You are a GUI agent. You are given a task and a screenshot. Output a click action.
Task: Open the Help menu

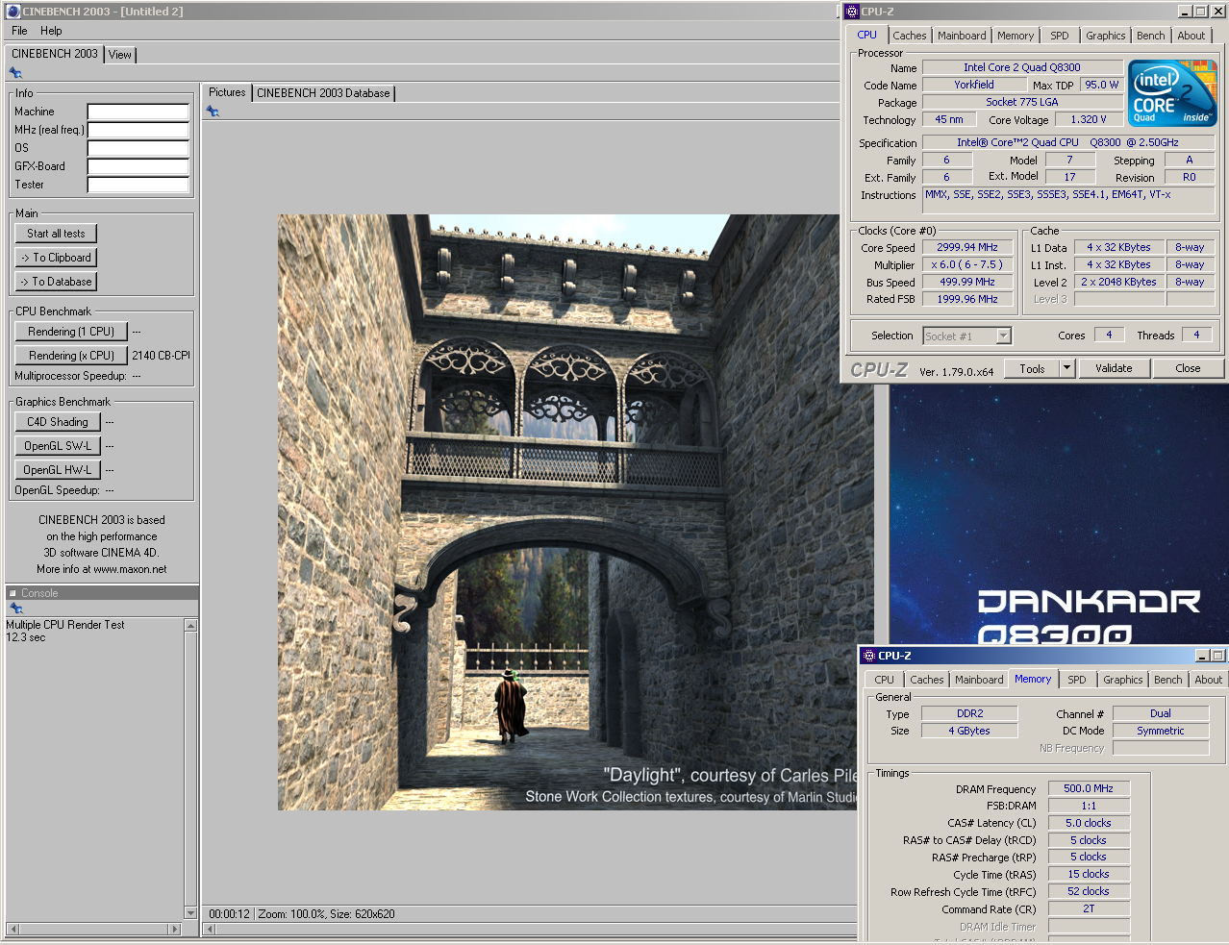tap(51, 31)
